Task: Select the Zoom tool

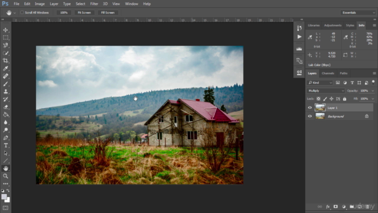Action: coord(5,176)
